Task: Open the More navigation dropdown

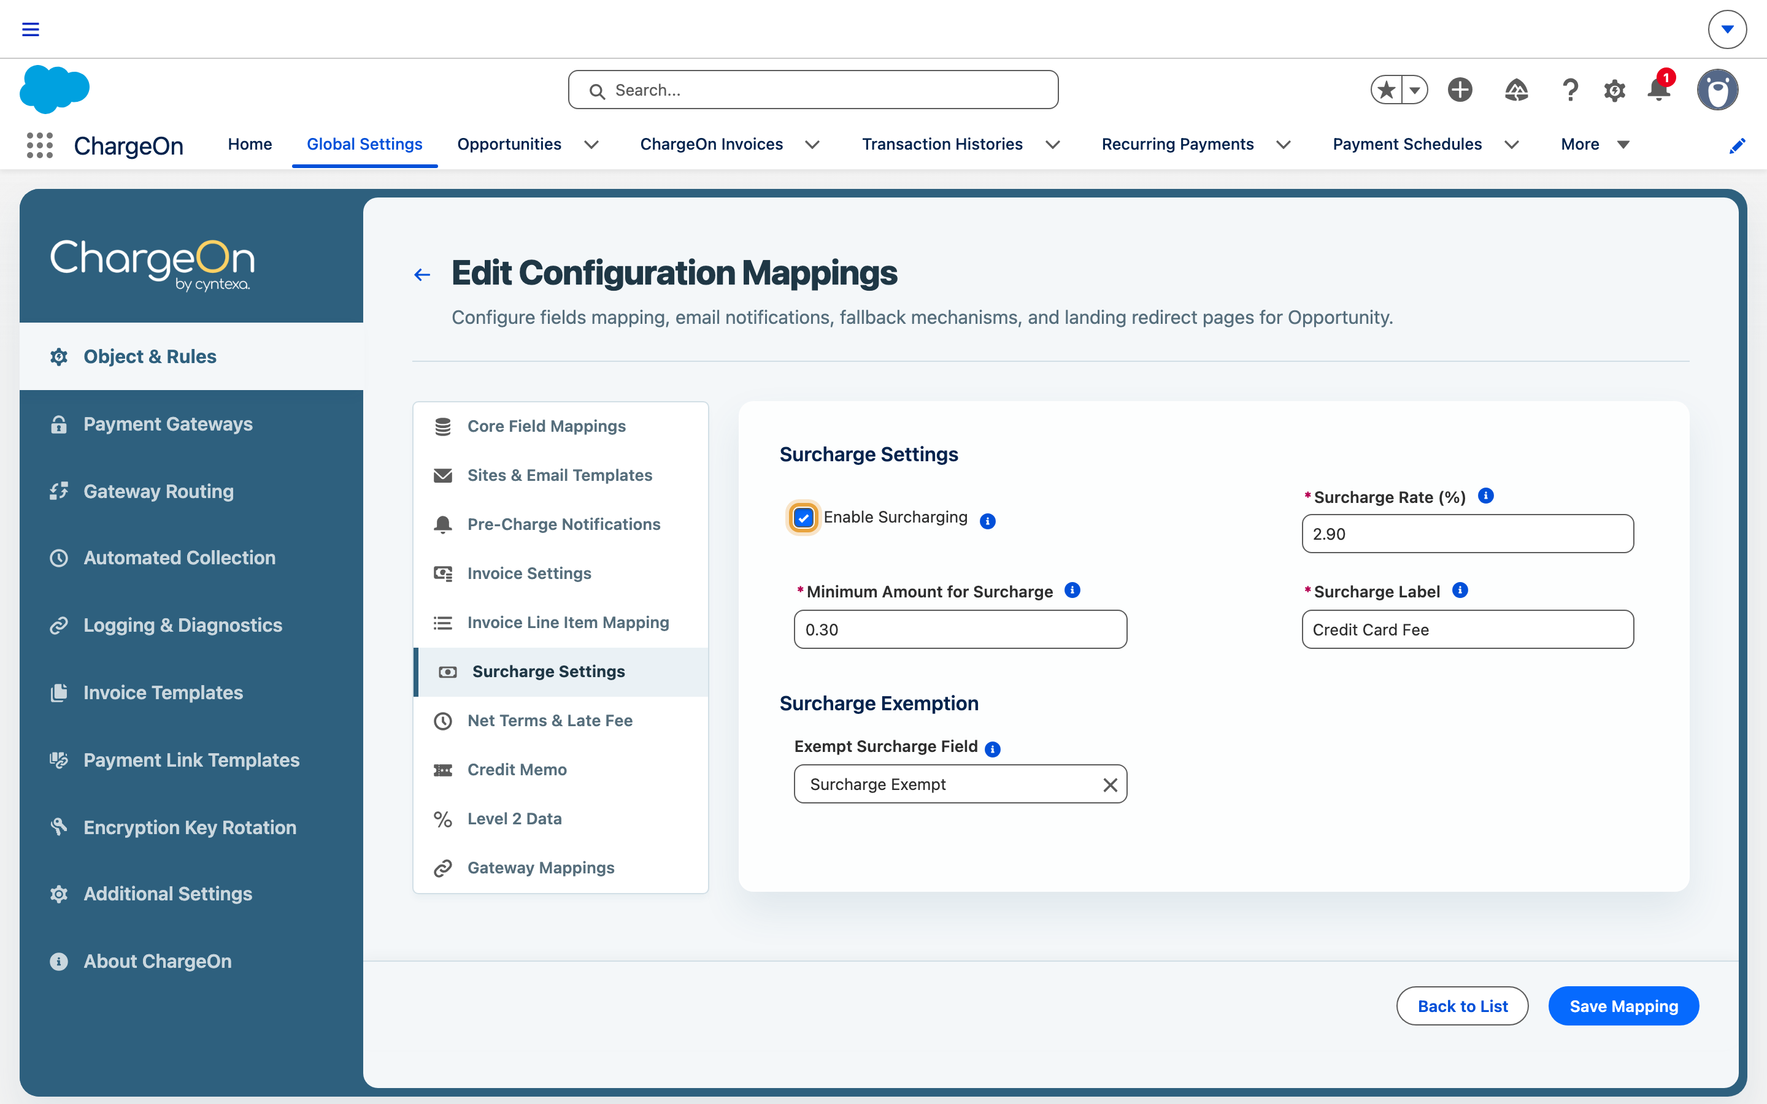Action: pos(1595,144)
